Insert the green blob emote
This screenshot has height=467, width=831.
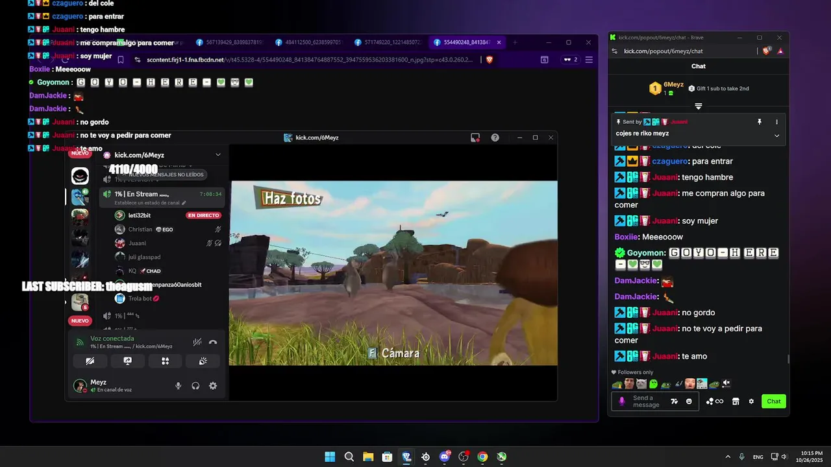click(x=654, y=384)
